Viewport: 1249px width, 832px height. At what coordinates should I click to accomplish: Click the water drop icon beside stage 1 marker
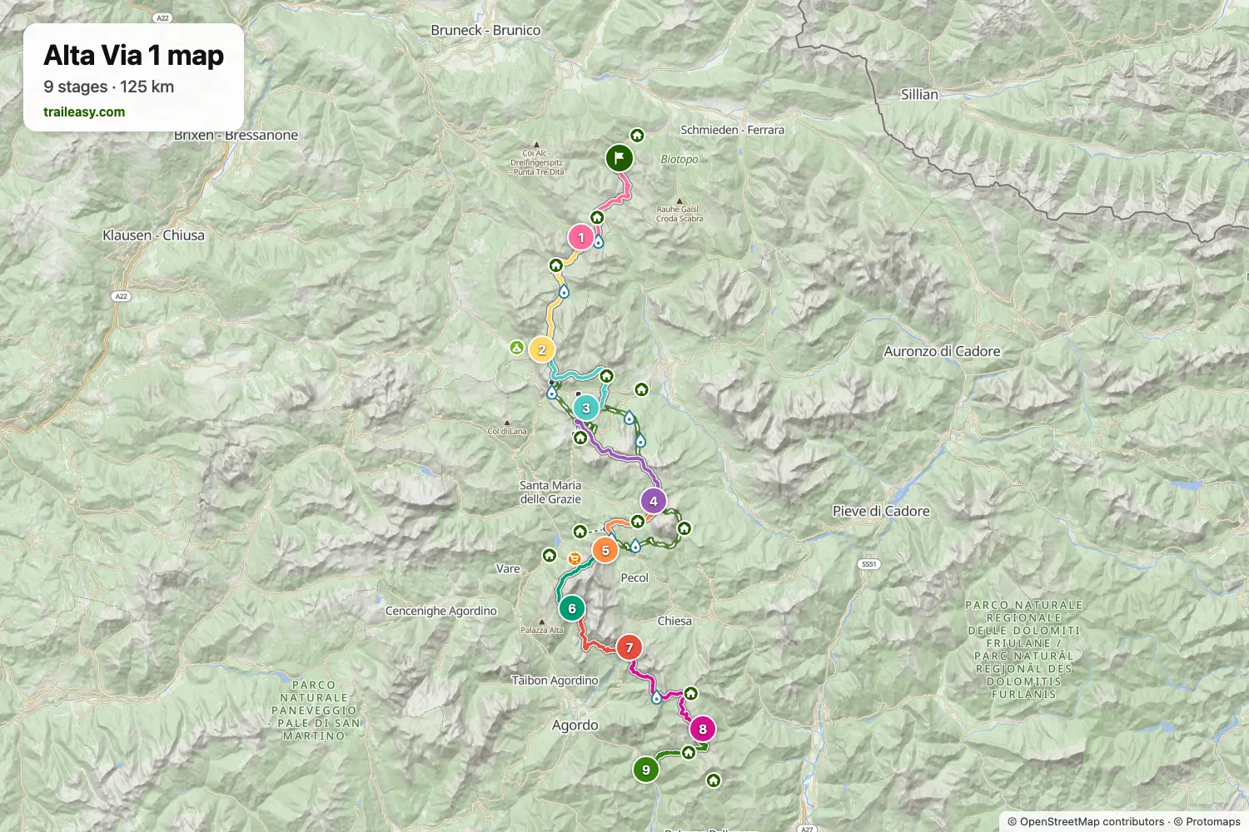[598, 242]
